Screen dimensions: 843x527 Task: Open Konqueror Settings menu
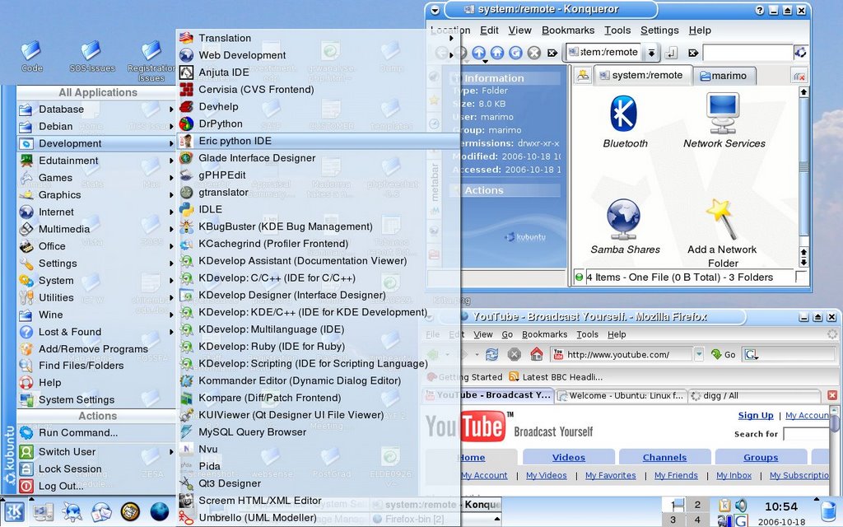pyautogui.click(x=659, y=30)
